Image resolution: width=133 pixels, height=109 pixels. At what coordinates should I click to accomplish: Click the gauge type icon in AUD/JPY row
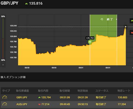pyautogui.click(x=5, y=104)
